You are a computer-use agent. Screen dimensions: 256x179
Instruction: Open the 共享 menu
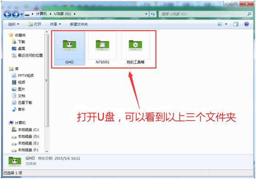coord(56,24)
